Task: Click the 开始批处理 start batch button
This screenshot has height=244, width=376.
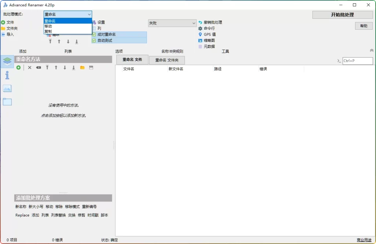Action: point(342,14)
